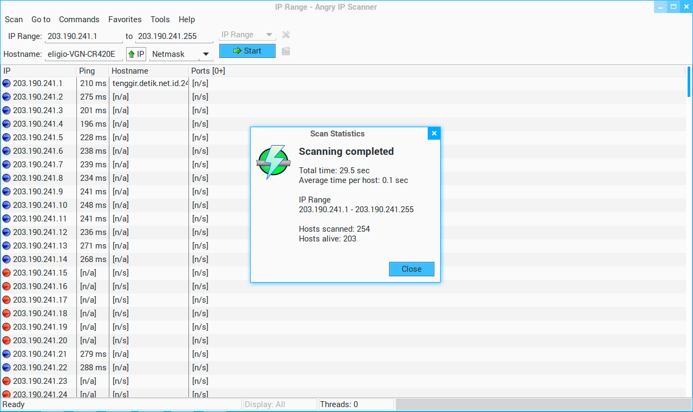Select the 275 ms ping value

tap(93, 97)
